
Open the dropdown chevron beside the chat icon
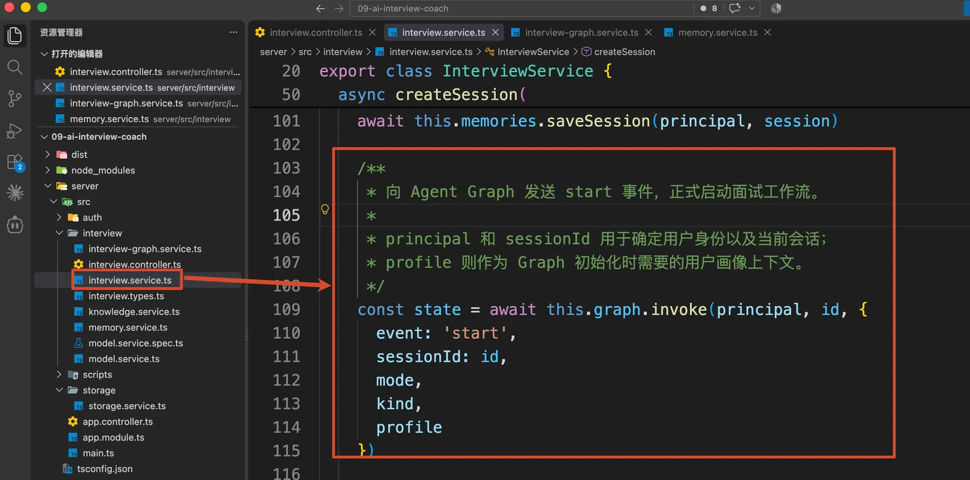point(752,8)
